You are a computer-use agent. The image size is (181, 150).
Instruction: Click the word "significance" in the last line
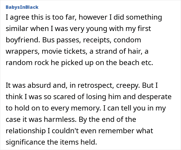point(25,142)
